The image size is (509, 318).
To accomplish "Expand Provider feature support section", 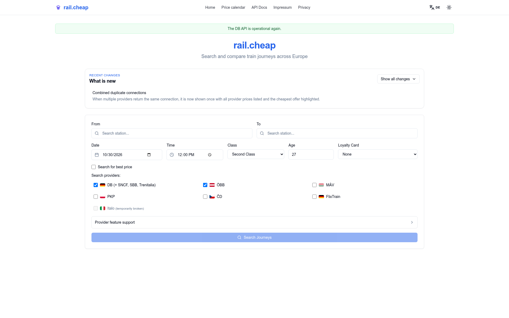I will (x=254, y=222).
